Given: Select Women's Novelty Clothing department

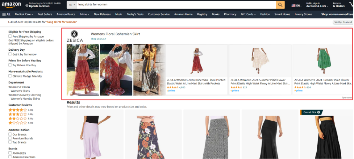Looking at the screenshot, I should (x=25, y=95).
